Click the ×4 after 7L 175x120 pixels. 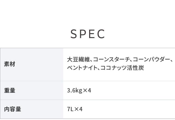click(78, 109)
